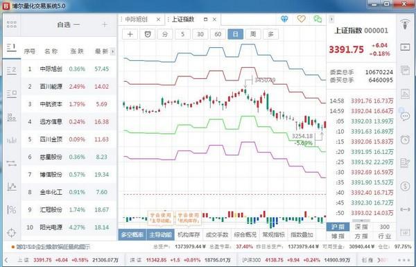Click the crosshair target sidebar icon
416x267 pixels.
pyautogui.click(x=11, y=233)
